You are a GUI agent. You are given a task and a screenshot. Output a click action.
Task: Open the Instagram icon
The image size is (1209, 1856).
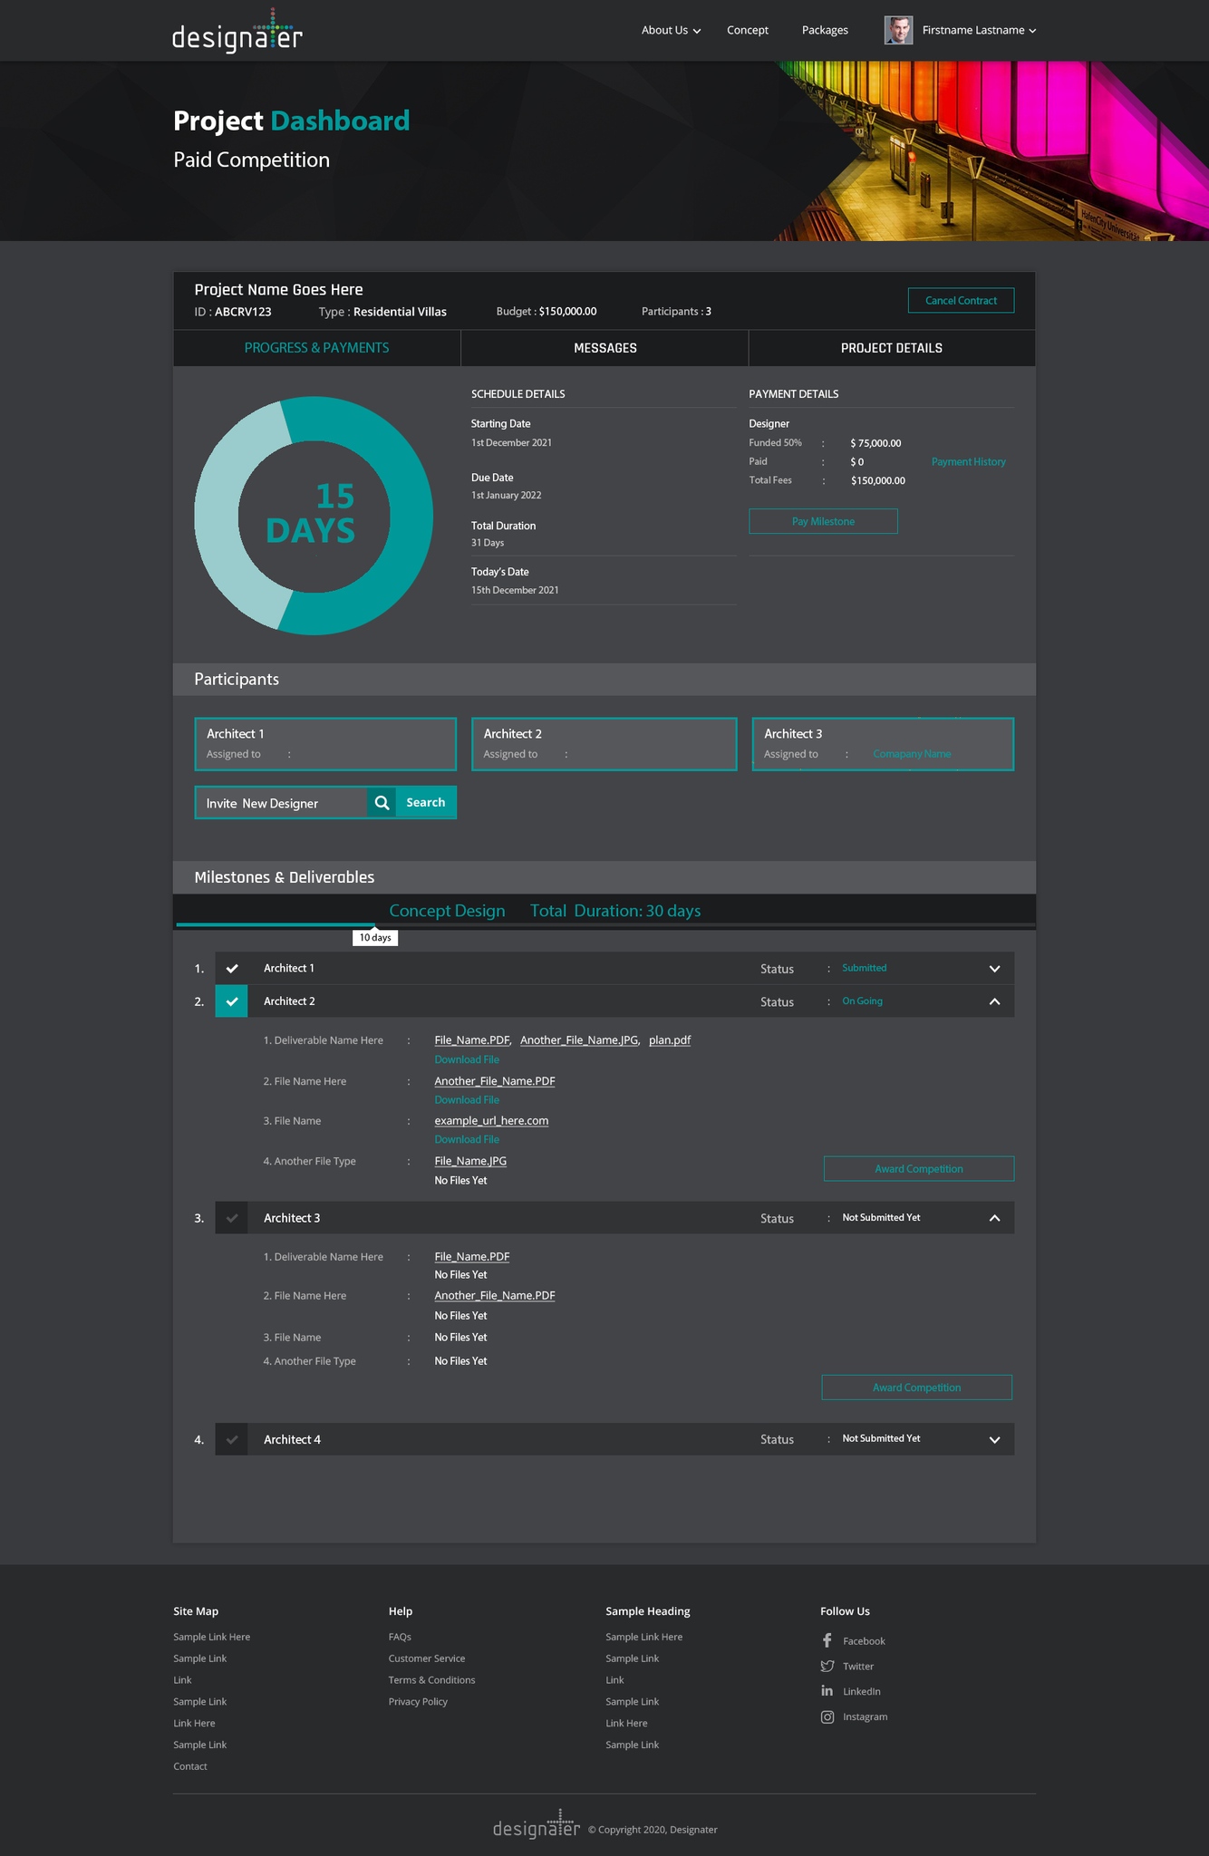point(827,1716)
